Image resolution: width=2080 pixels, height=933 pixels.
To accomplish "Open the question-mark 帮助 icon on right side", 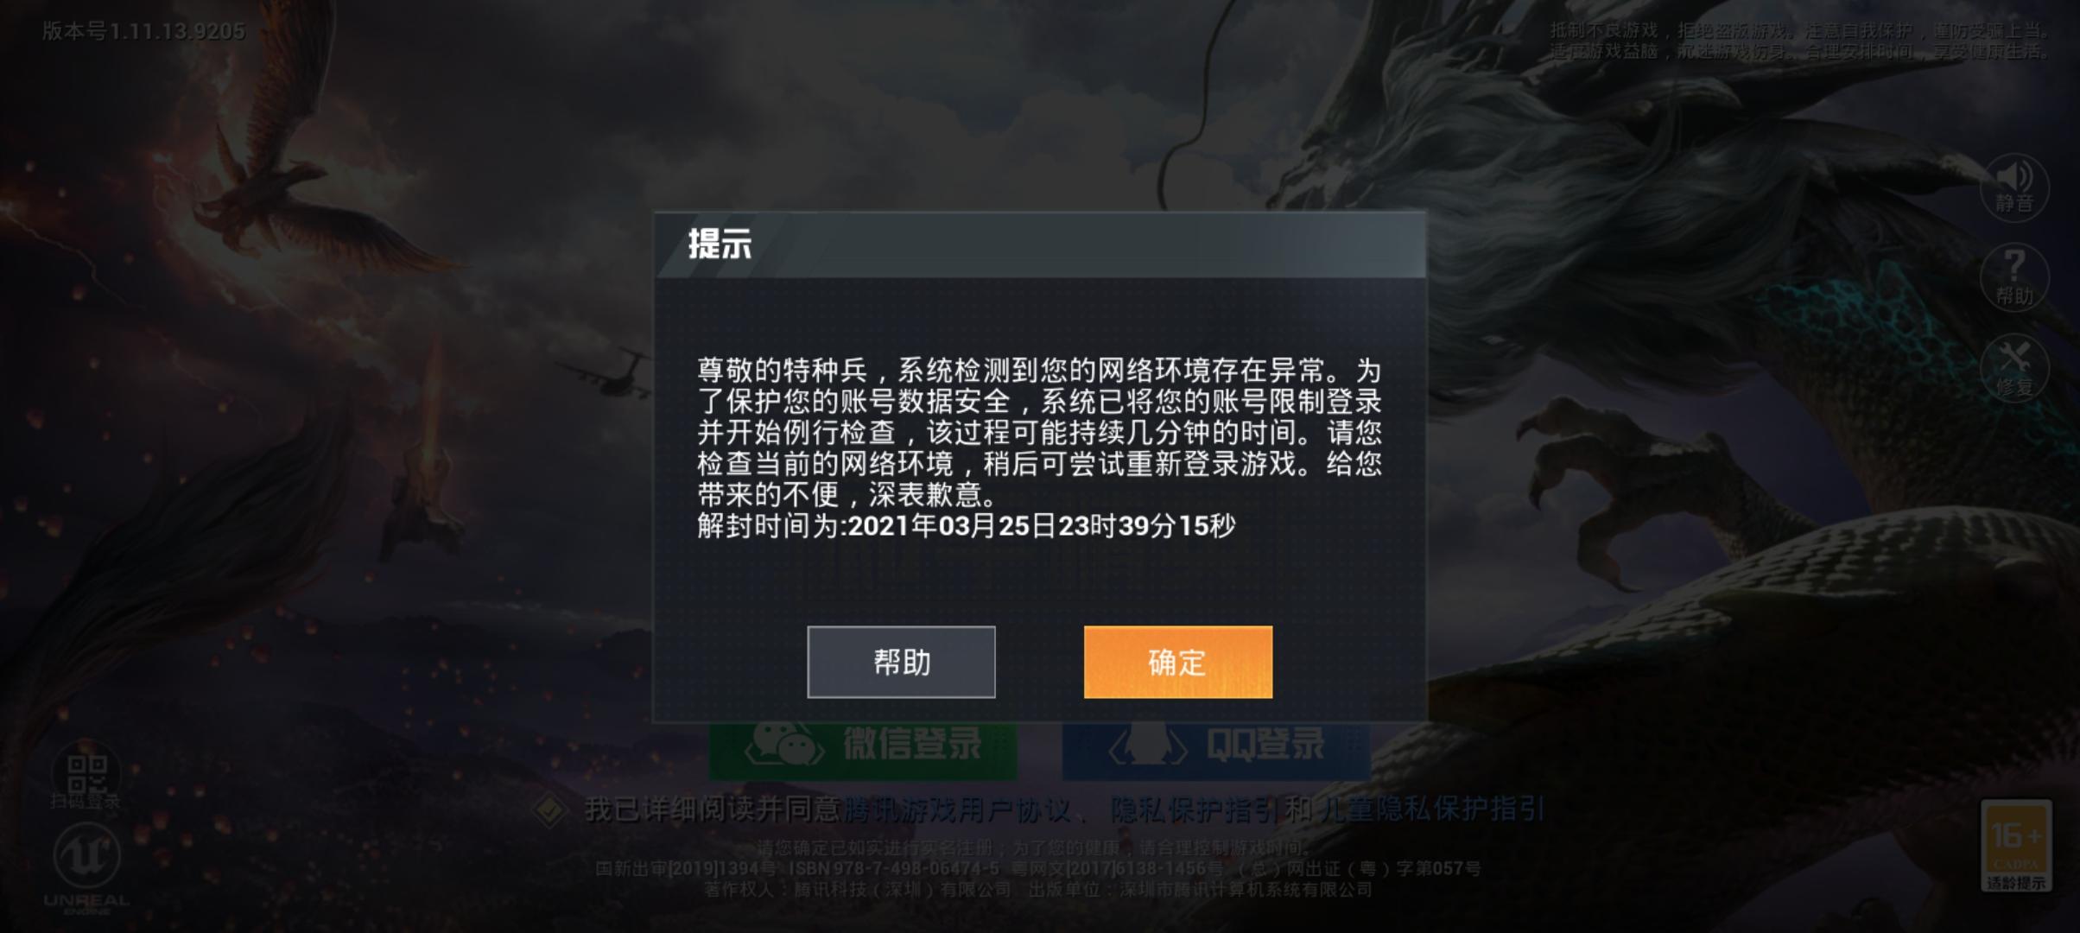I will pos(2013,278).
